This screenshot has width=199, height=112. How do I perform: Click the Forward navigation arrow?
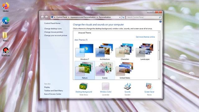46,17
